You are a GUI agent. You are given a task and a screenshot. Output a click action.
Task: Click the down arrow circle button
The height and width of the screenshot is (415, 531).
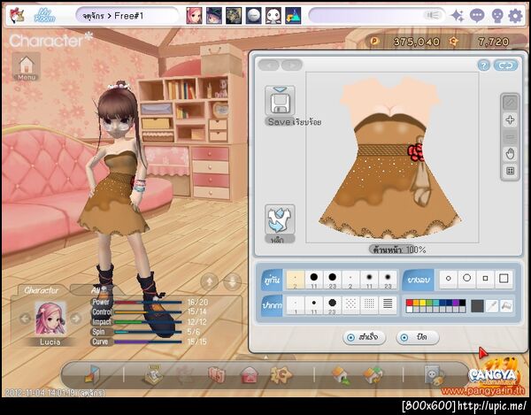(x=233, y=281)
